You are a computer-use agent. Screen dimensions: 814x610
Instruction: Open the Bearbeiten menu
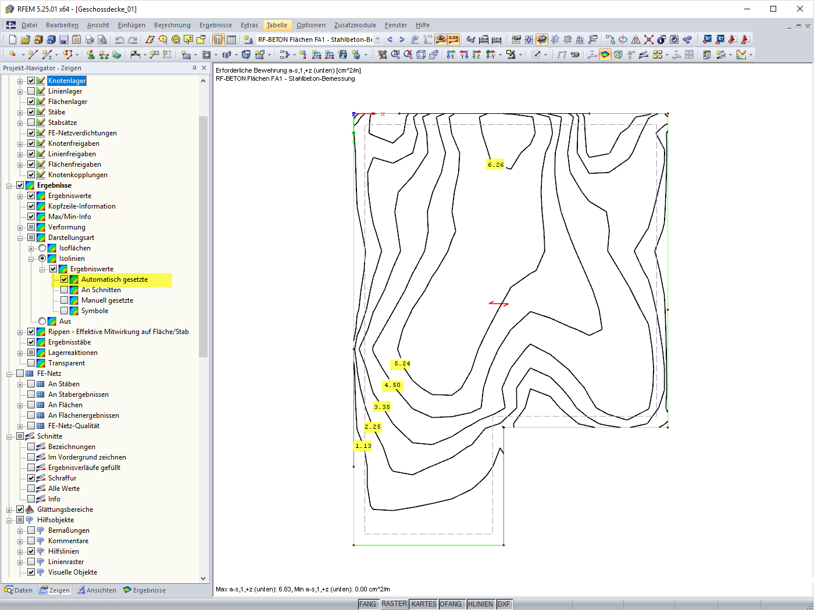coord(62,25)
